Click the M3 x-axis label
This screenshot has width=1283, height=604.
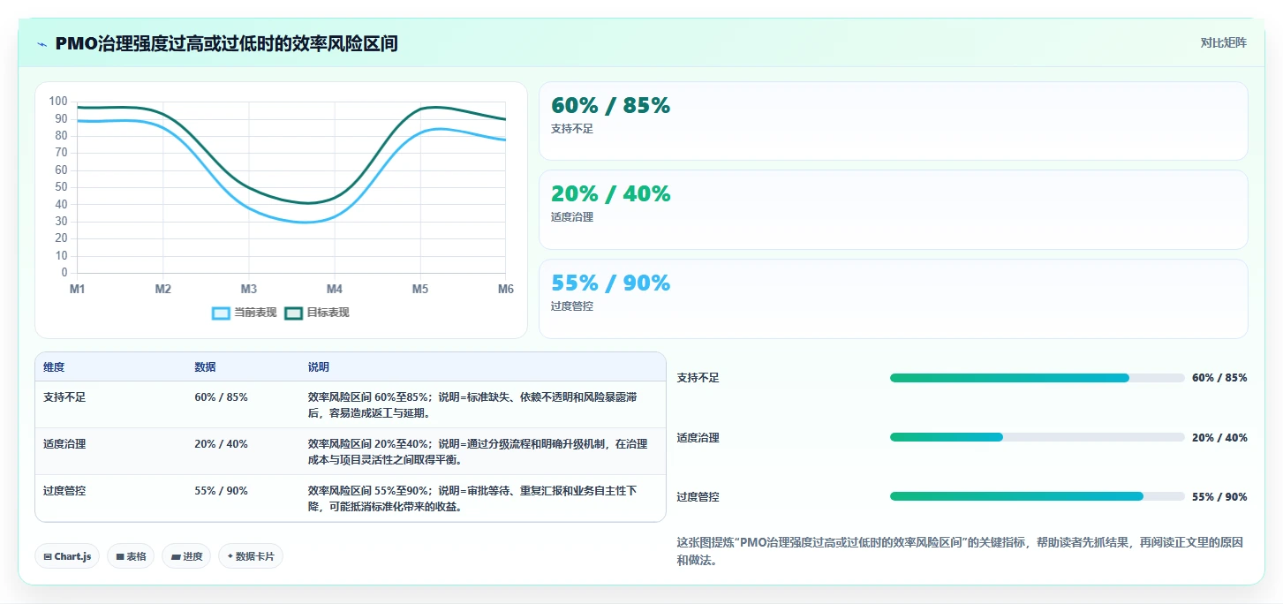coord(249,289)
